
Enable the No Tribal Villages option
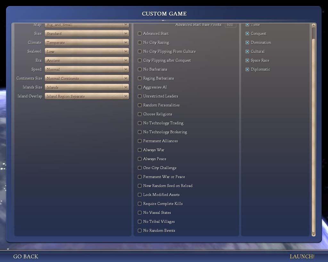click(140, 222)
